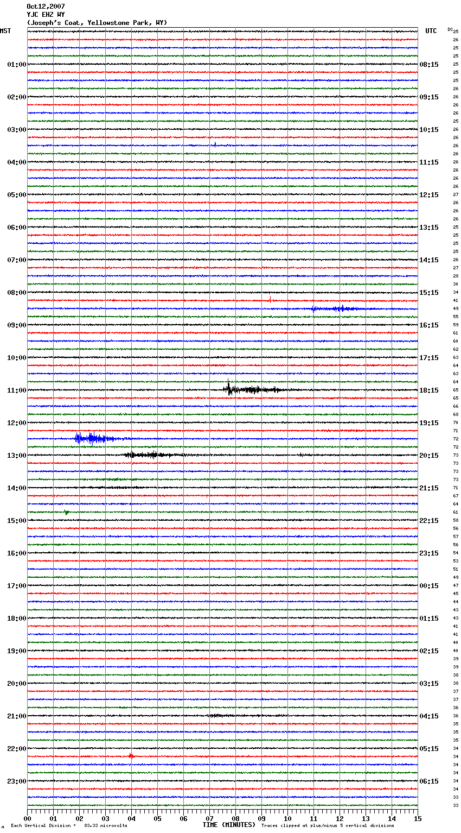Click the Joseph's Coat, Yellowstone Park station title
The height and width of the screenshot is (833, 461).
[x=97, y=23]
